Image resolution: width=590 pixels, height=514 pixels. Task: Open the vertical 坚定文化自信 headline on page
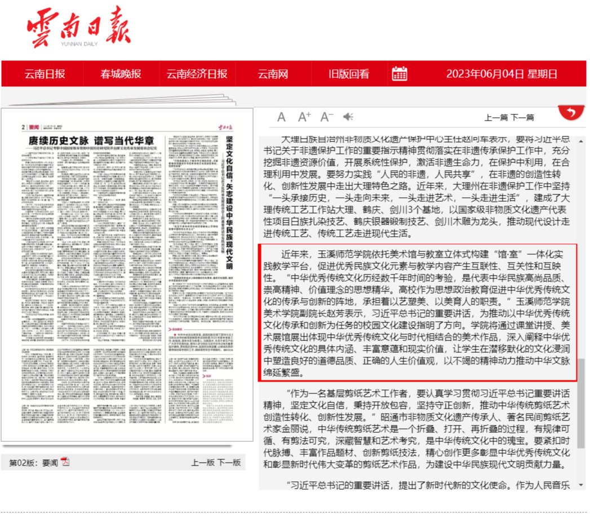(x=229, y=202)
